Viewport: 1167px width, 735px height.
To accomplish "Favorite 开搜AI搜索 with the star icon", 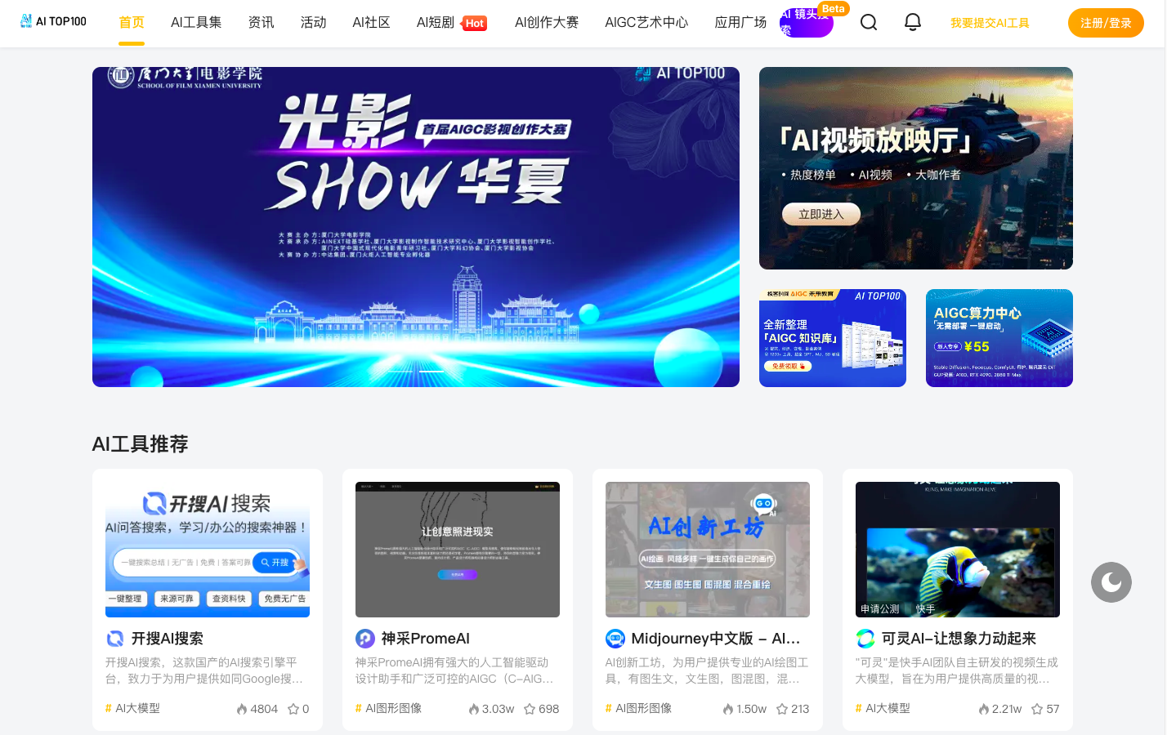I will click(x=293, y=709).
